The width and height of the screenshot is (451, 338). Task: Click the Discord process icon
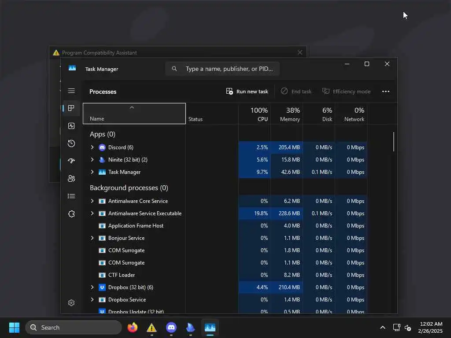pos(102,147)
